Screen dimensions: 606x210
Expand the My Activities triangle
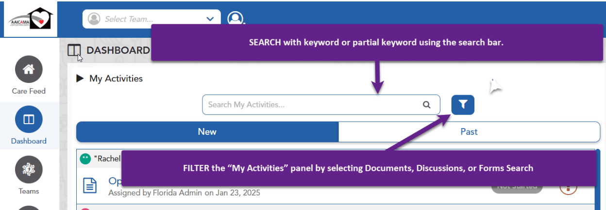tap(80, 79)
